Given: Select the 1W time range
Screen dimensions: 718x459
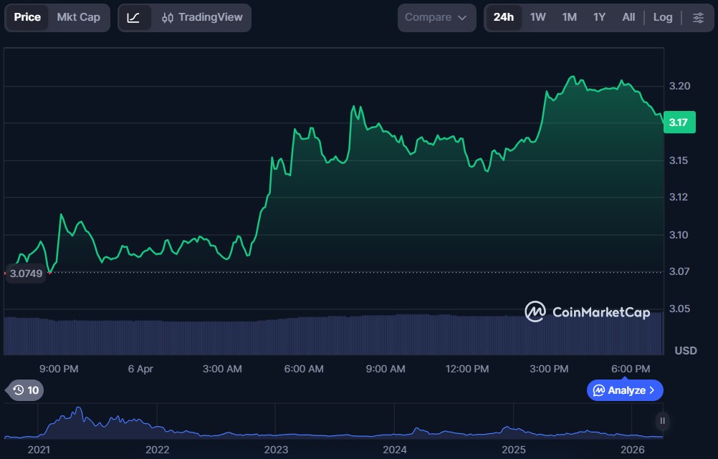Looking at the screenshot, I should tap(538, 17).
